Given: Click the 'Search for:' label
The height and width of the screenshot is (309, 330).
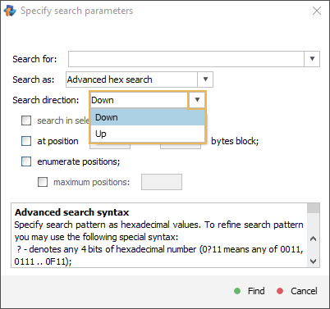Looking at the screenshot, I should tap(34, 59).
